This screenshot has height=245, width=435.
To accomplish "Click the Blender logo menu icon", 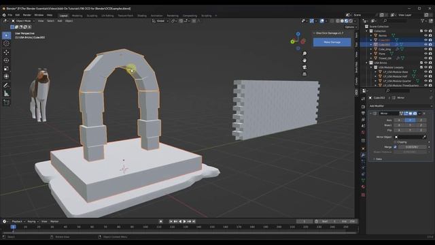I will pos(4,15).
